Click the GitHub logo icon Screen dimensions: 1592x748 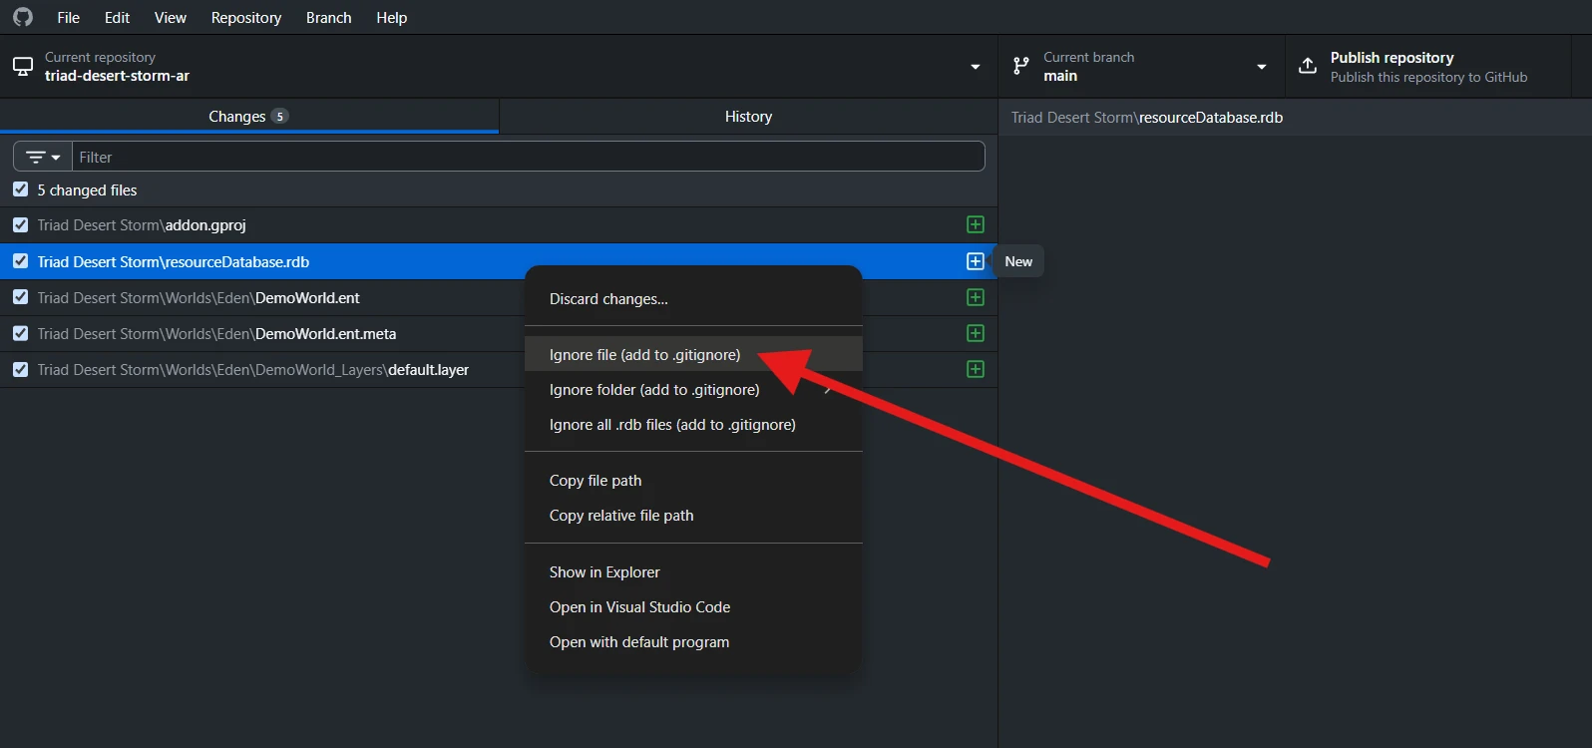tap(22, 17)
